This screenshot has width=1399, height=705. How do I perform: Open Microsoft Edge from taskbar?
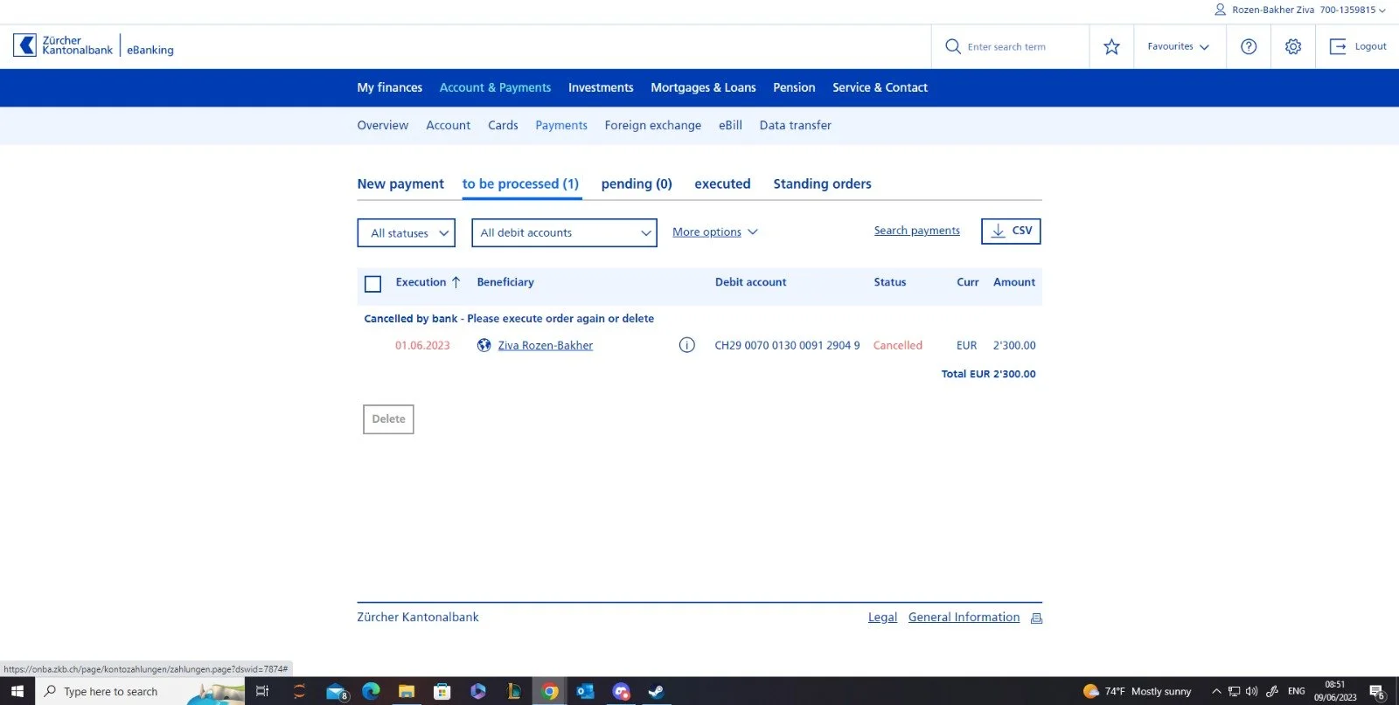pyautogui.click(x=371, y=691)
